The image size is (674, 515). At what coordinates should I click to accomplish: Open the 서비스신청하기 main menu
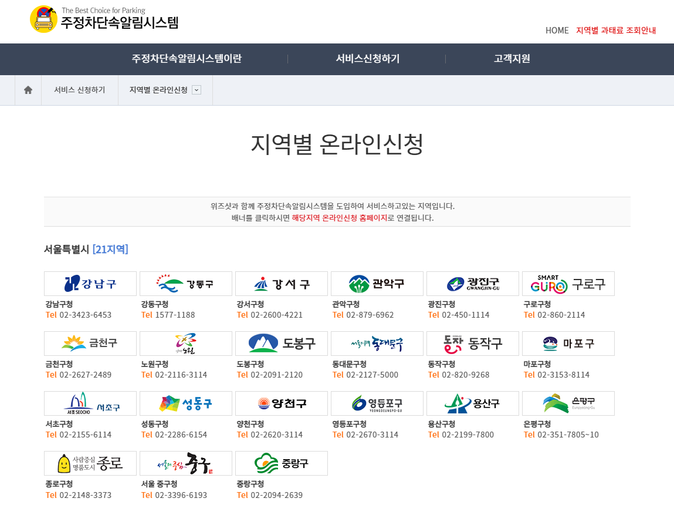(x=368, y=59)
